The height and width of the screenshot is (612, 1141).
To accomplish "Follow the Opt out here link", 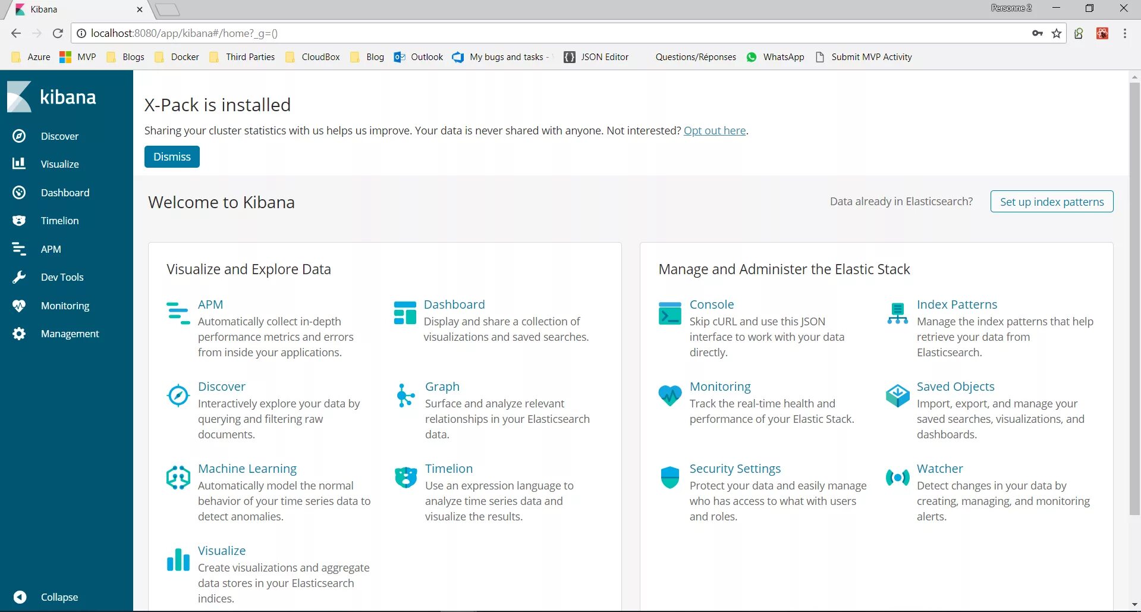I will coord(714,131).
